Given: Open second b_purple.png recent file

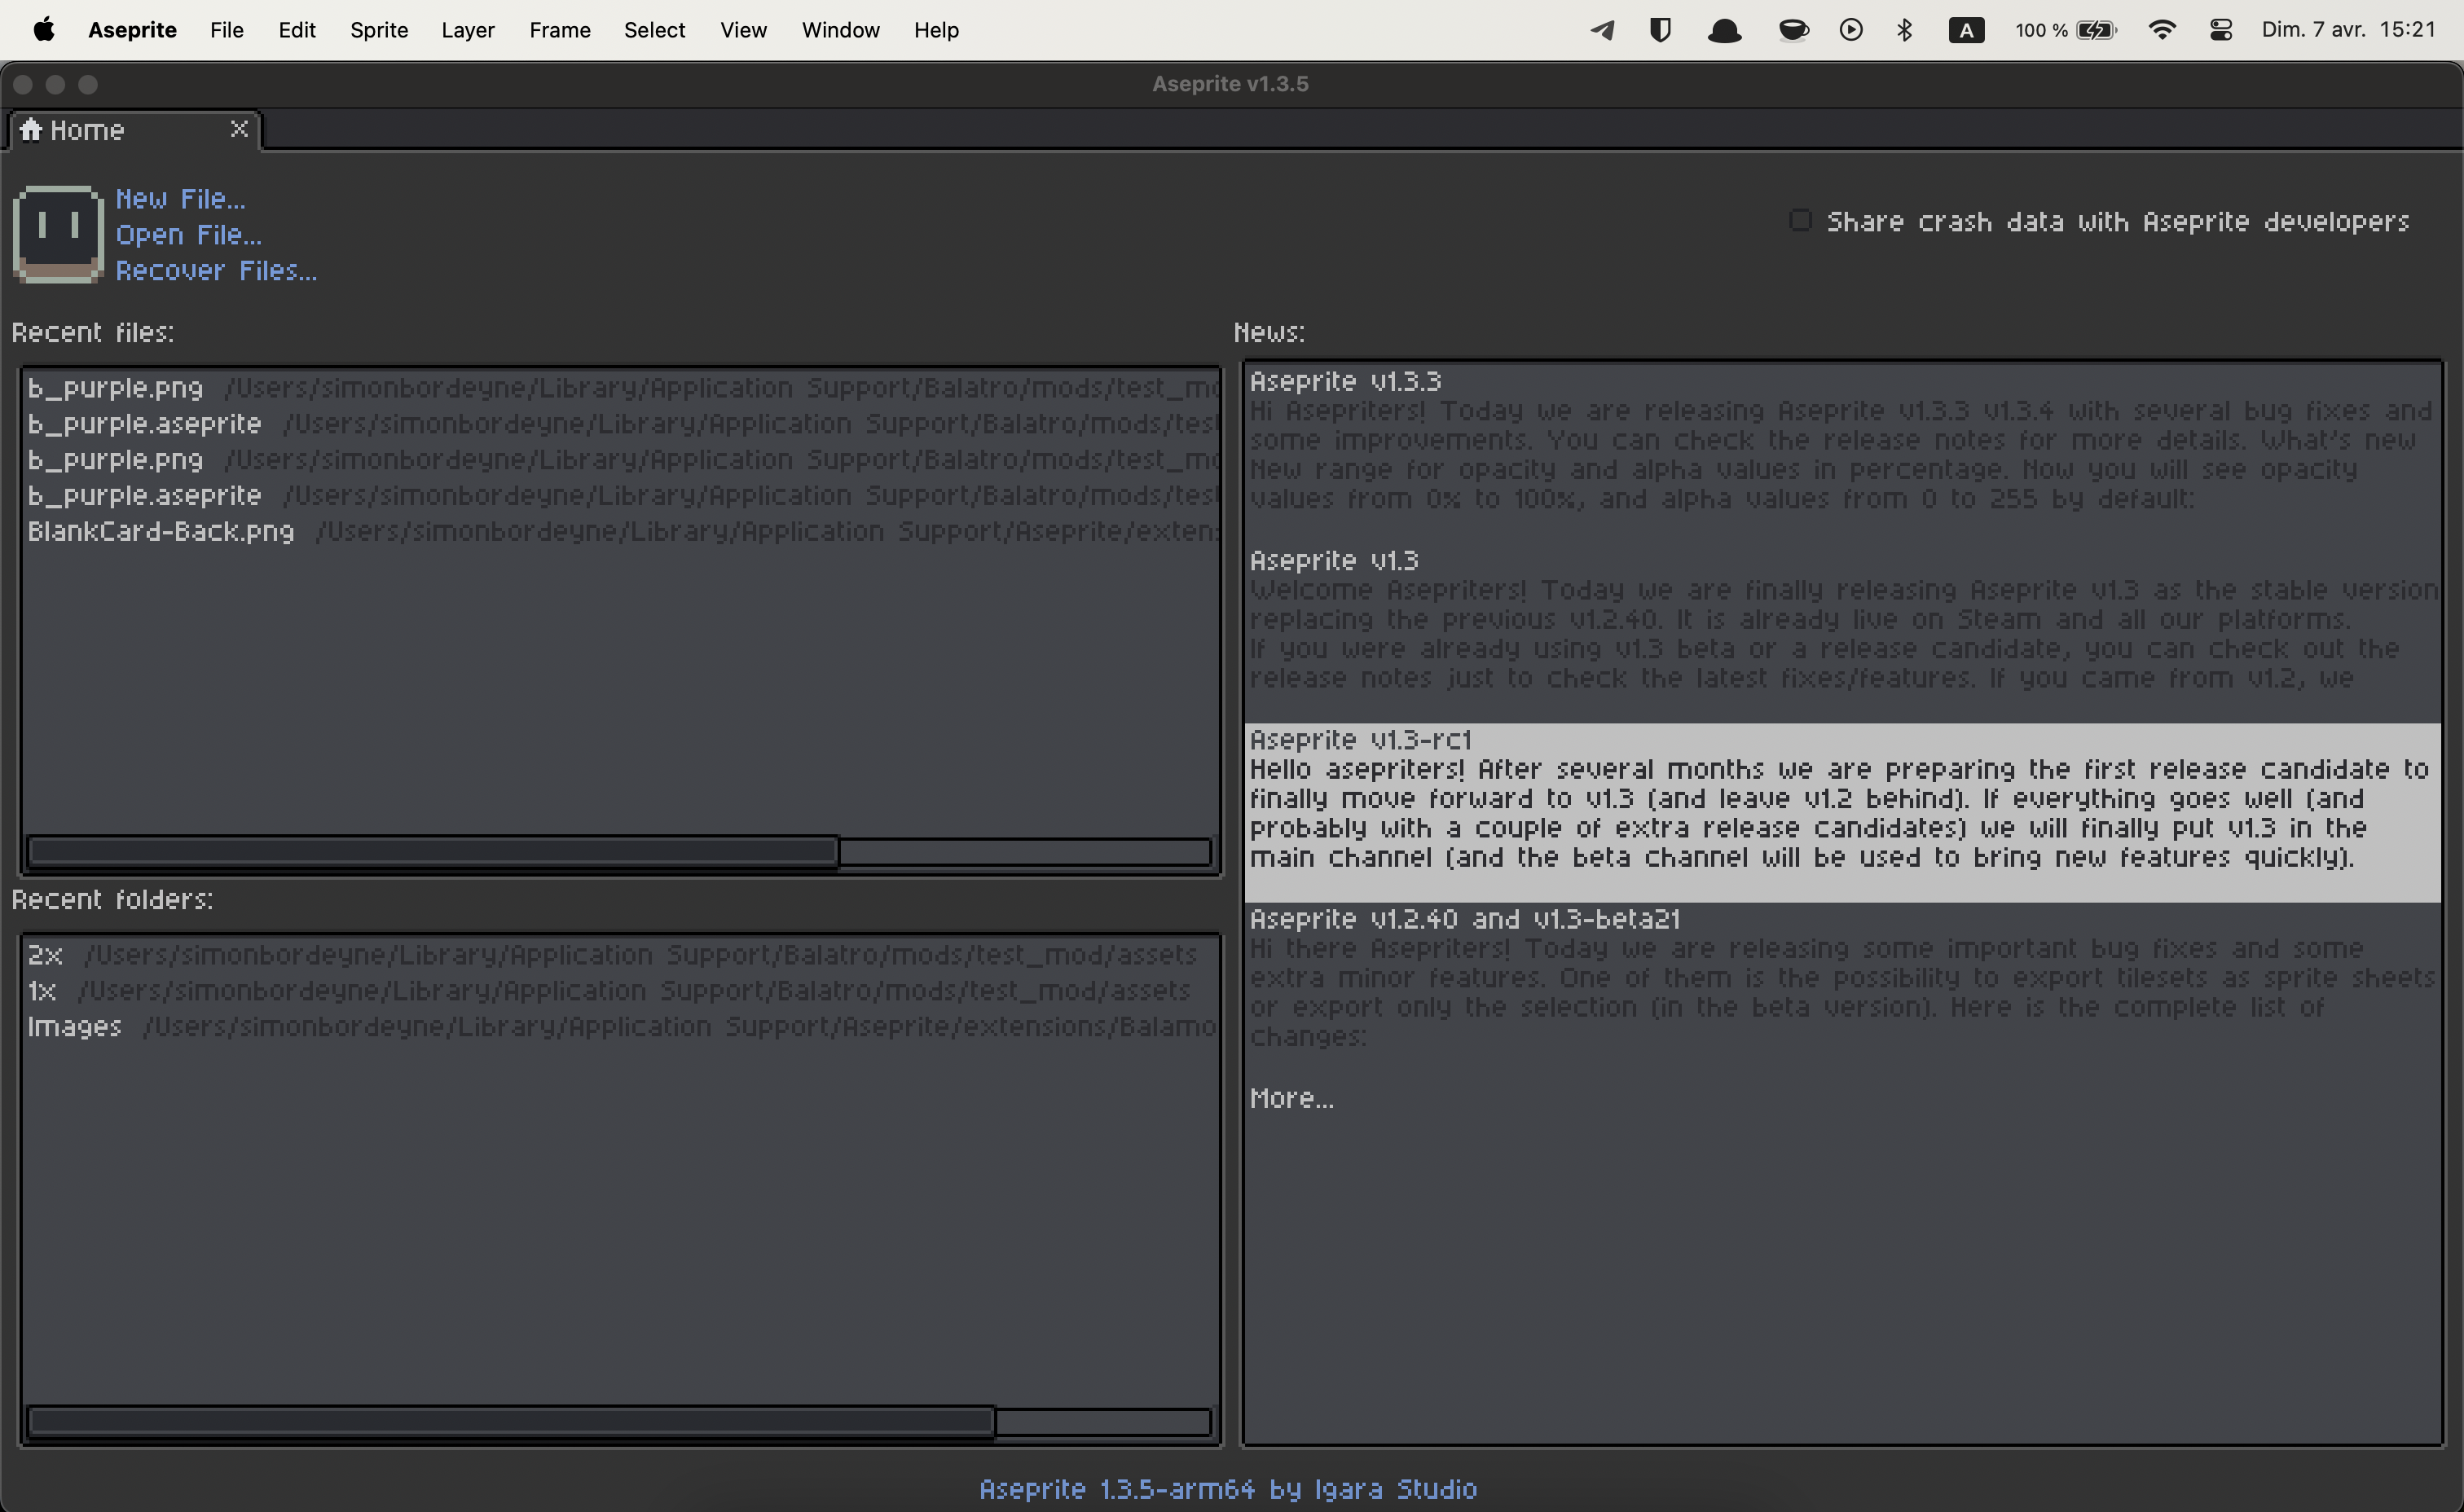Looking at the screenshot, I should tap(621, 460).
